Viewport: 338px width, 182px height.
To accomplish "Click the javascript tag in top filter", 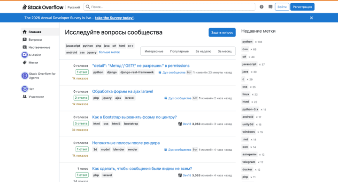I will point(73,46).
